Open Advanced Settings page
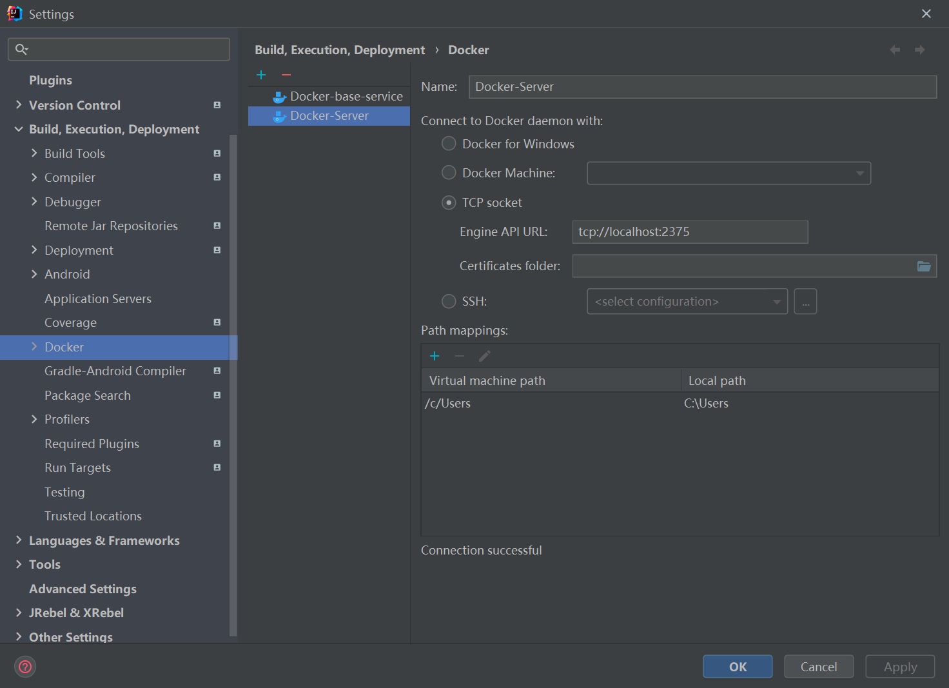Image resolution: width=949 pixels, height=688 pixels. tap(83, 589)
